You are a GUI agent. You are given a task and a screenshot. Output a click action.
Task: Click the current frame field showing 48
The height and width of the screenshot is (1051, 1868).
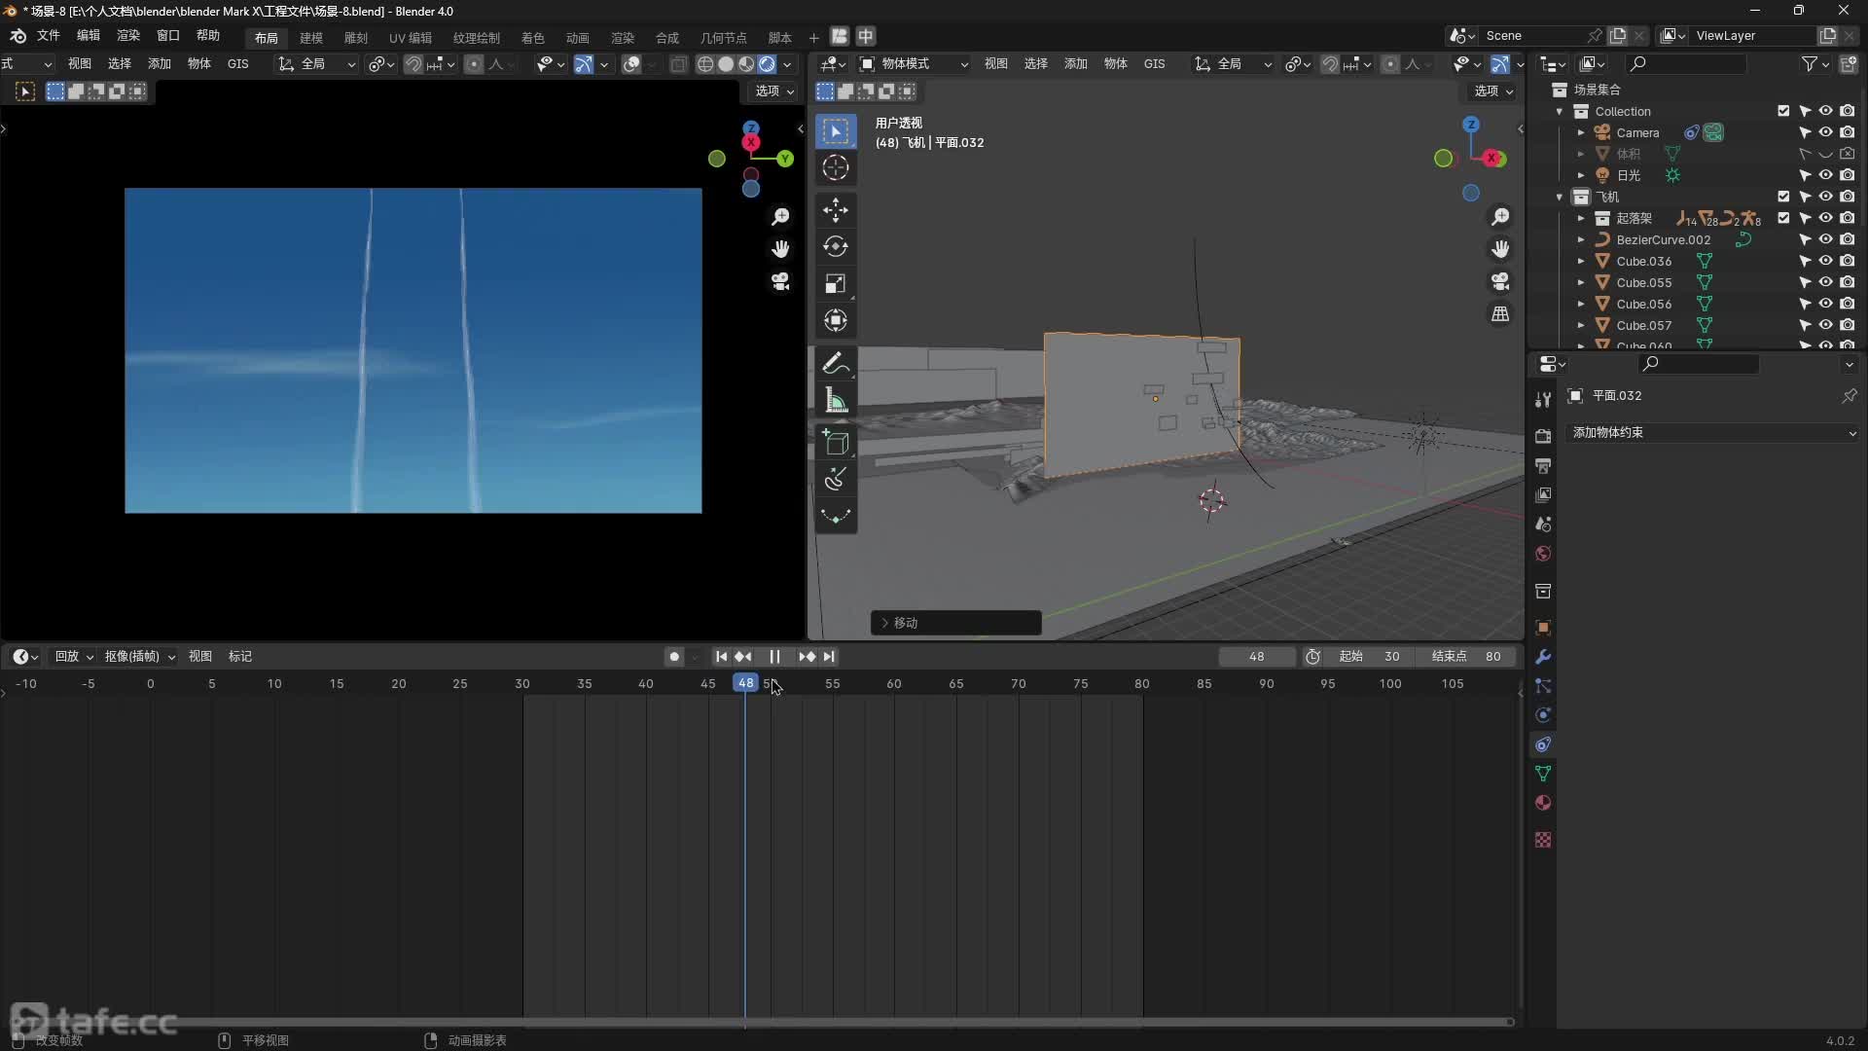[x=1257, y=657]
